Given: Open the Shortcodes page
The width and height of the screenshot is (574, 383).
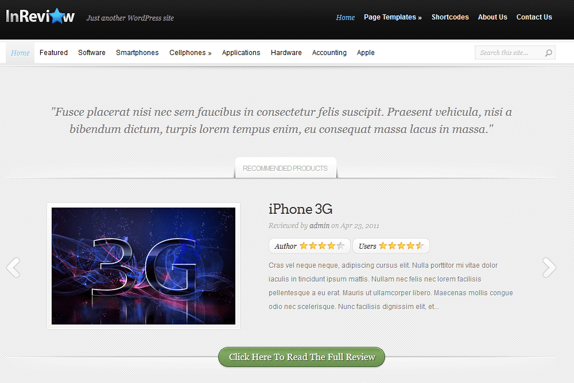Looking at the screenshot, I should [450, 17].
